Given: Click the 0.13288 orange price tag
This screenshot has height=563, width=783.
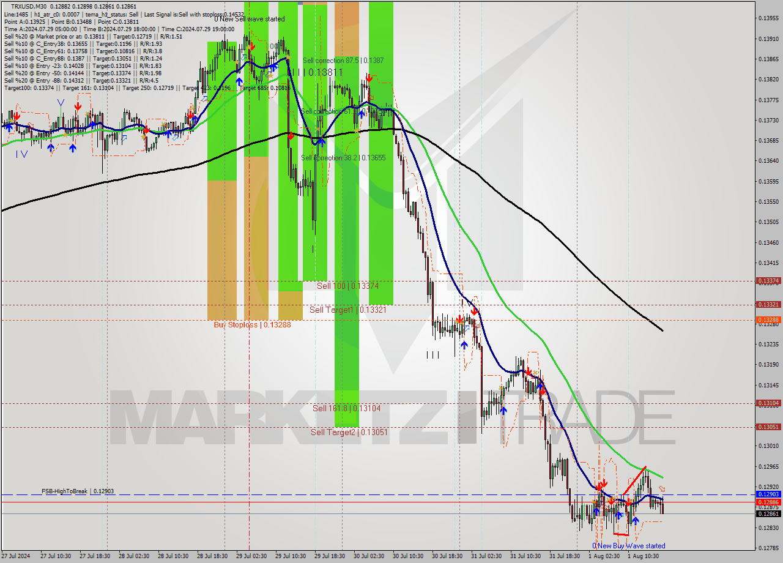Looking at the screenshot, I should click(x=768, y=319).
